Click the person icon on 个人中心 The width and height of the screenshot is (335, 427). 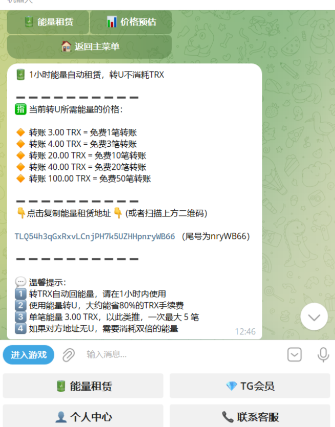point(61,417)
